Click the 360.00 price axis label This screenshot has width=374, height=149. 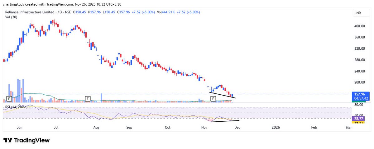(x=359, y=38)
